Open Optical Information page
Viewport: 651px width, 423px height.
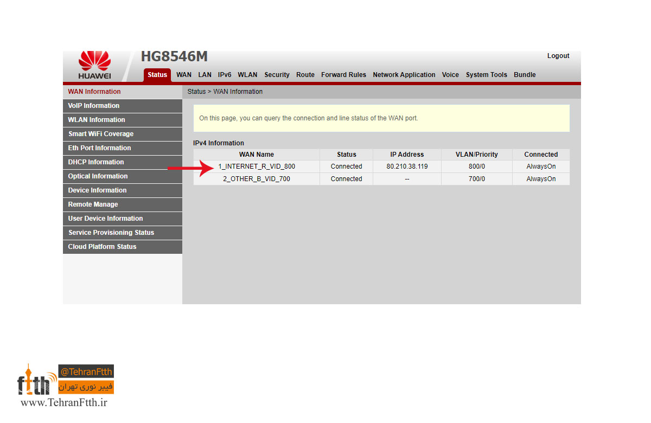[123, 176]
